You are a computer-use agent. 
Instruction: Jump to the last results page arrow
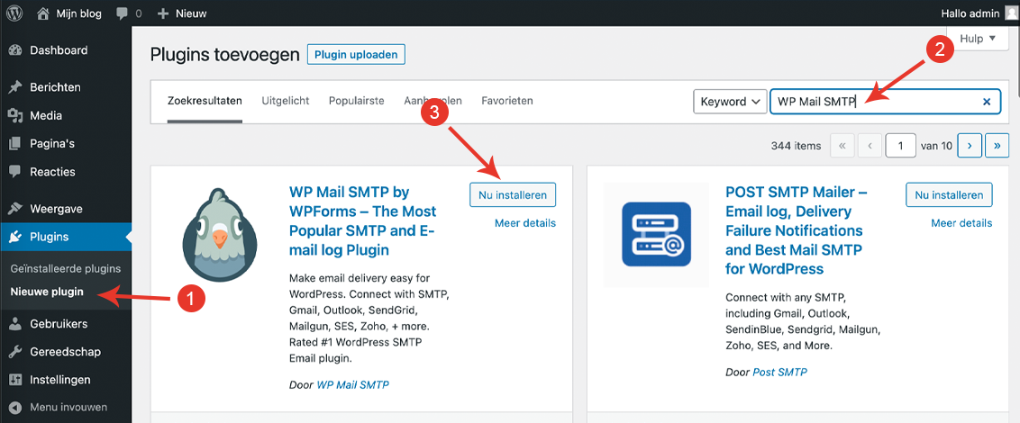click(x=997, y=146)
